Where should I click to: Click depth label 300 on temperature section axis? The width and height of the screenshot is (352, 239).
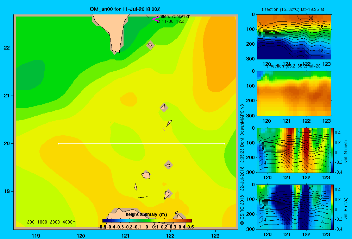point(251,59)
